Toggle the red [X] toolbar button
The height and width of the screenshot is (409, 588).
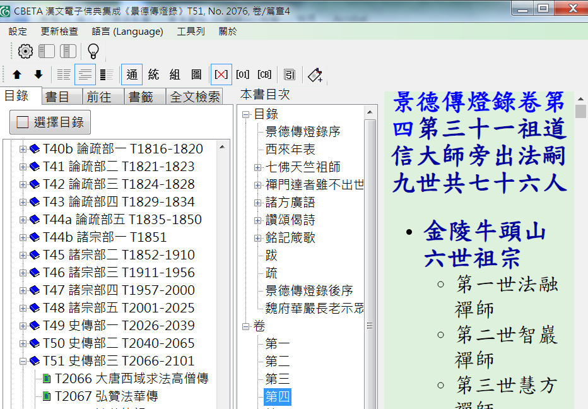tap(221, 74)
